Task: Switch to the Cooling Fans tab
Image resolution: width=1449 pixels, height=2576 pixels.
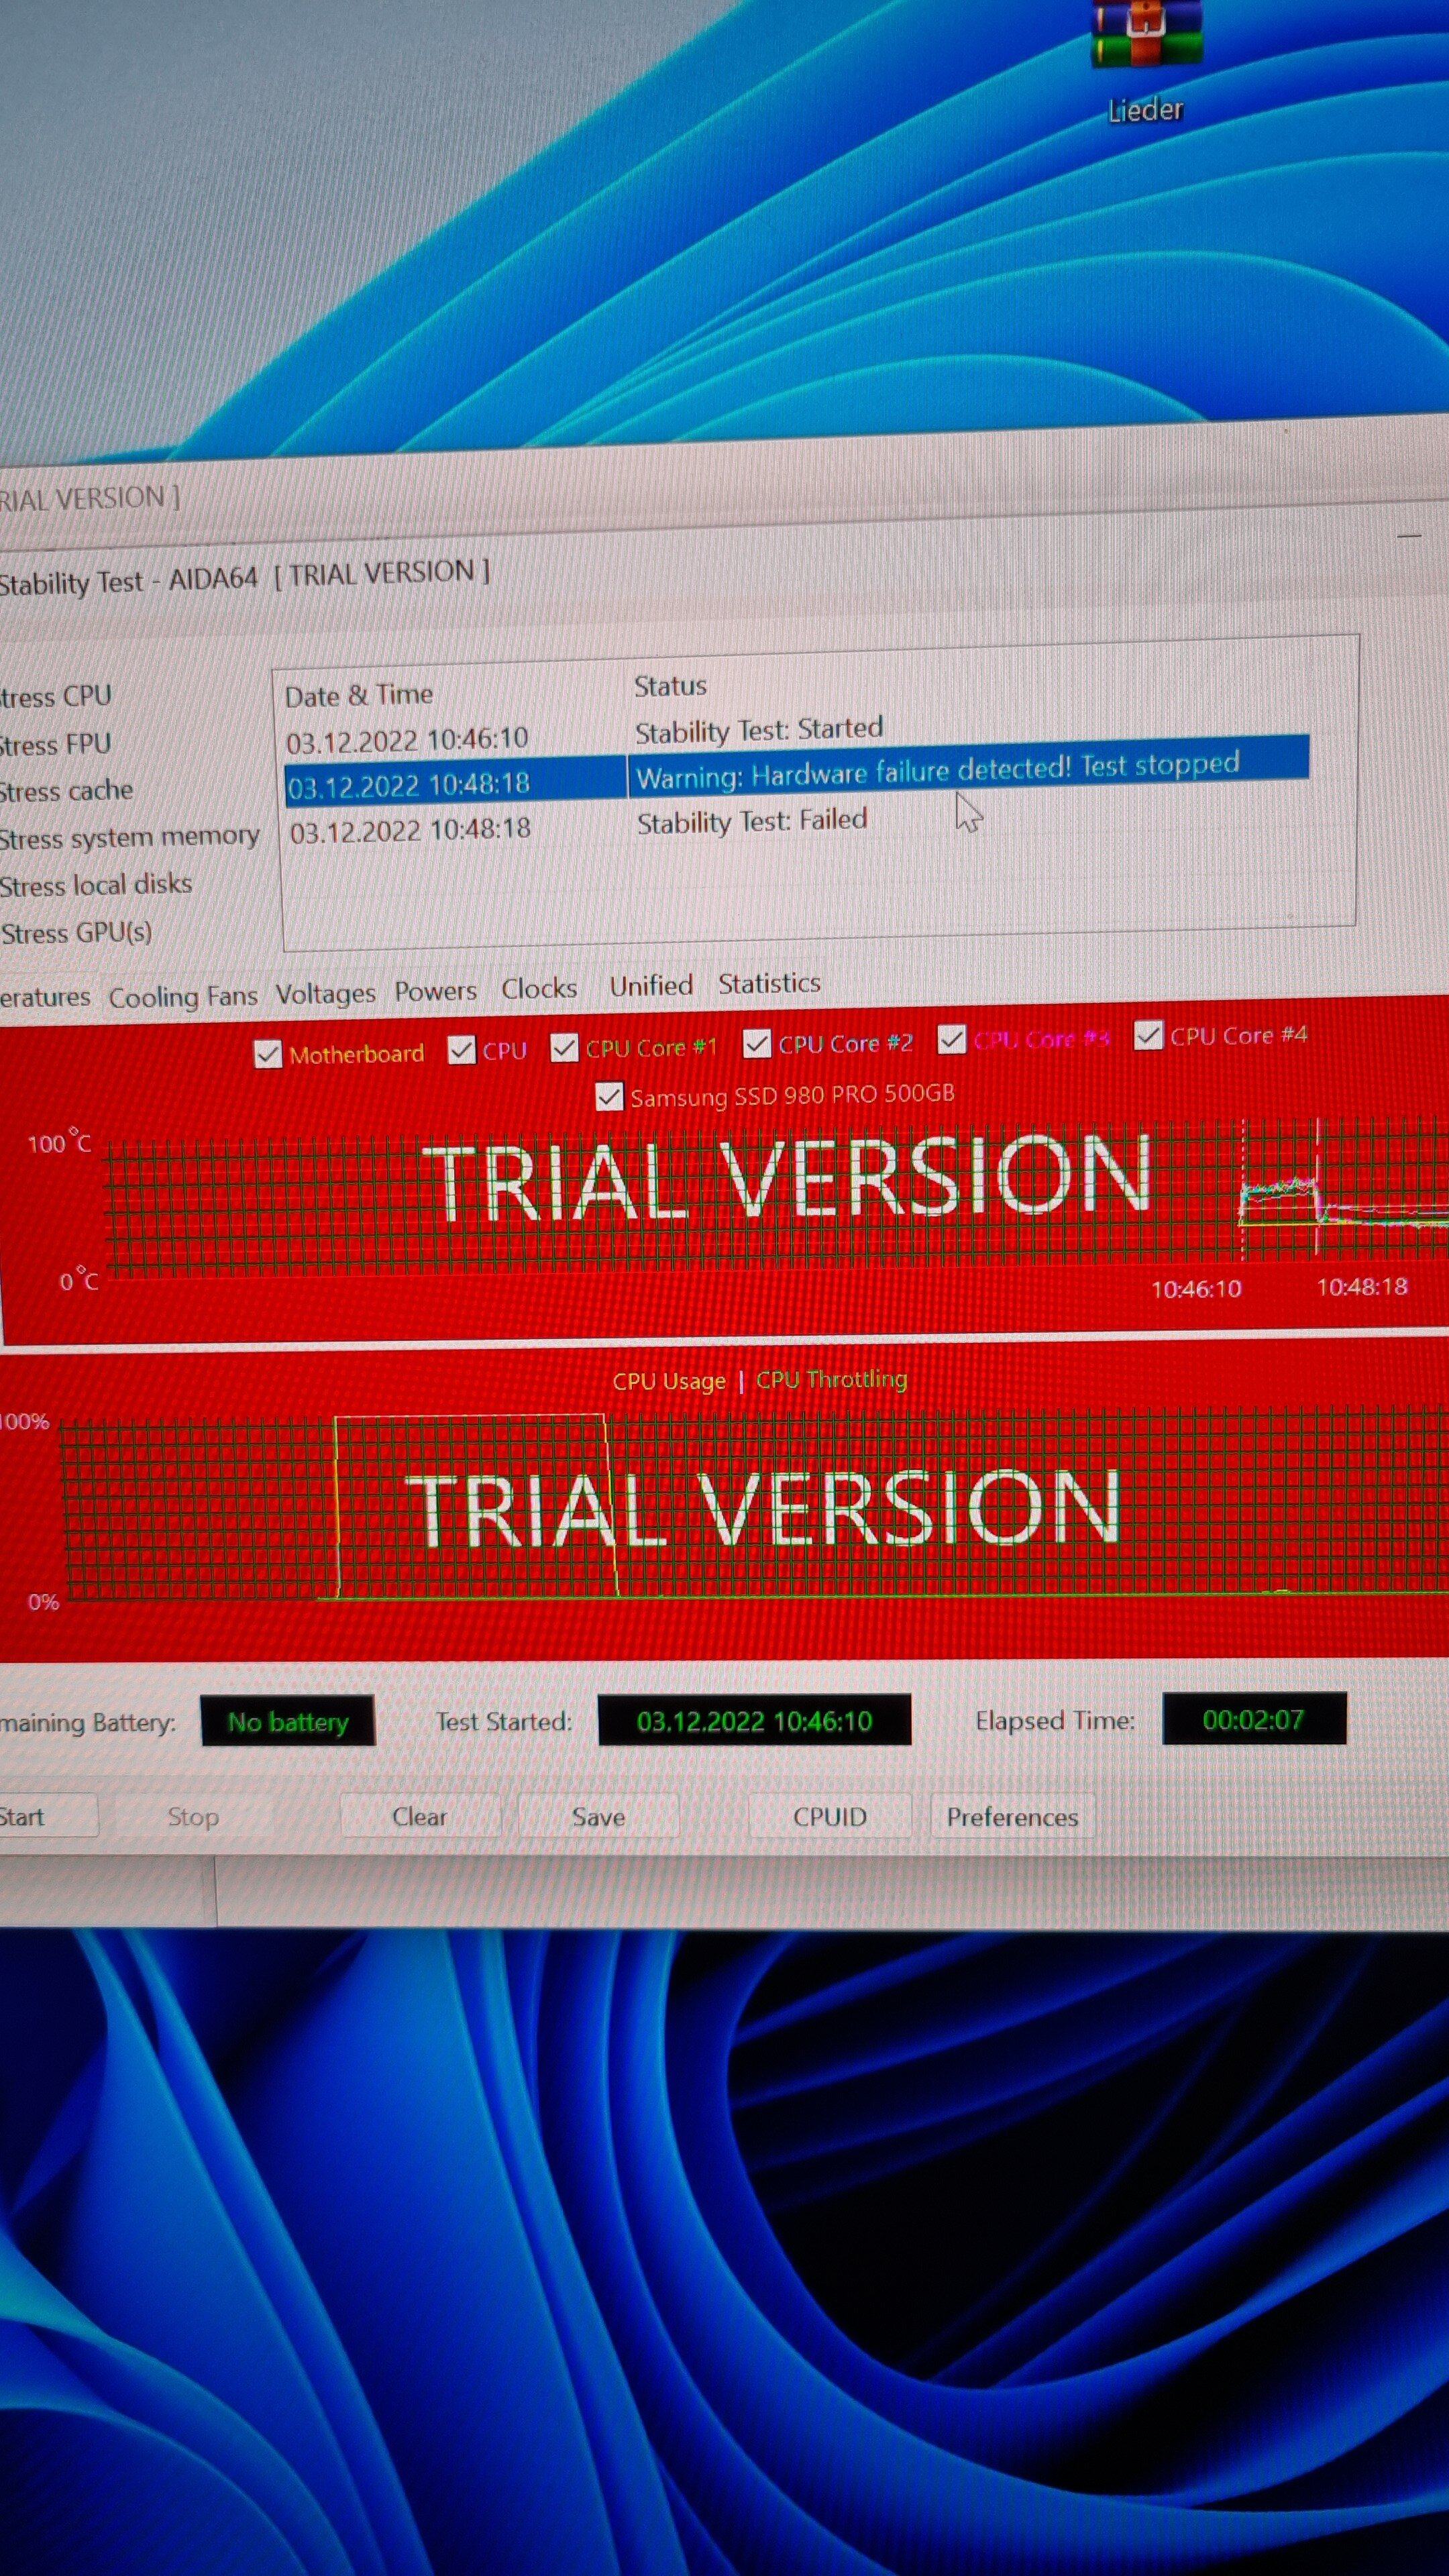Action: point(183,996)
